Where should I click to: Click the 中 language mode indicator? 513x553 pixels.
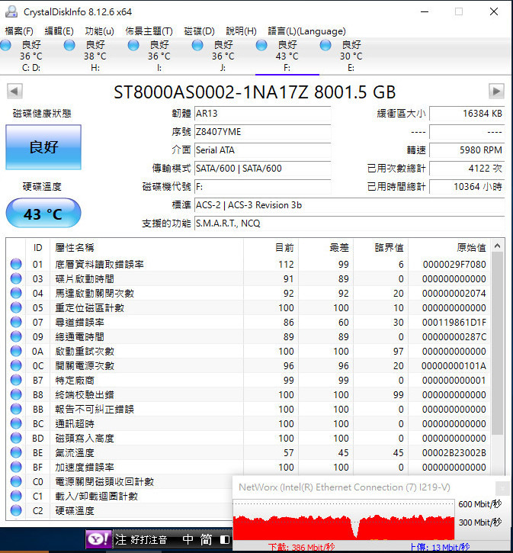click(x=188, y=539)
